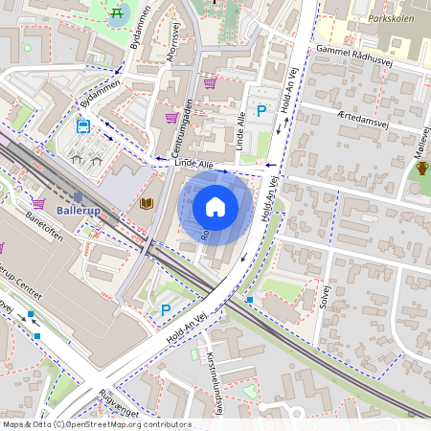Image resolution: width=431 pixels, height=431 pixels.
Task: Click the Centrumgaden street label
Action: (x=182, y=128)
